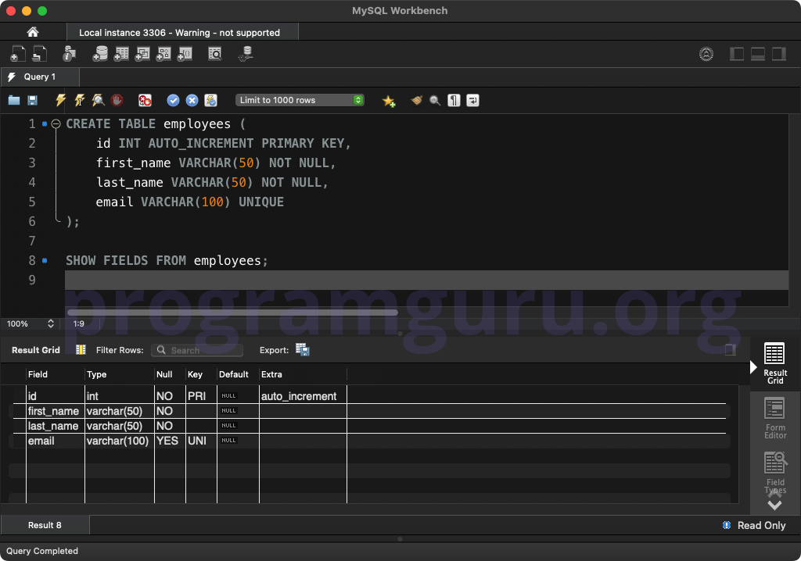Toggle the bottom output panel
Viewport: 801px width, 561px height.
(757, 54)
